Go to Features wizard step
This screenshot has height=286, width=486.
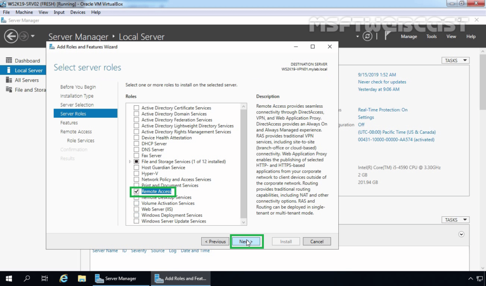pos(69,123)
